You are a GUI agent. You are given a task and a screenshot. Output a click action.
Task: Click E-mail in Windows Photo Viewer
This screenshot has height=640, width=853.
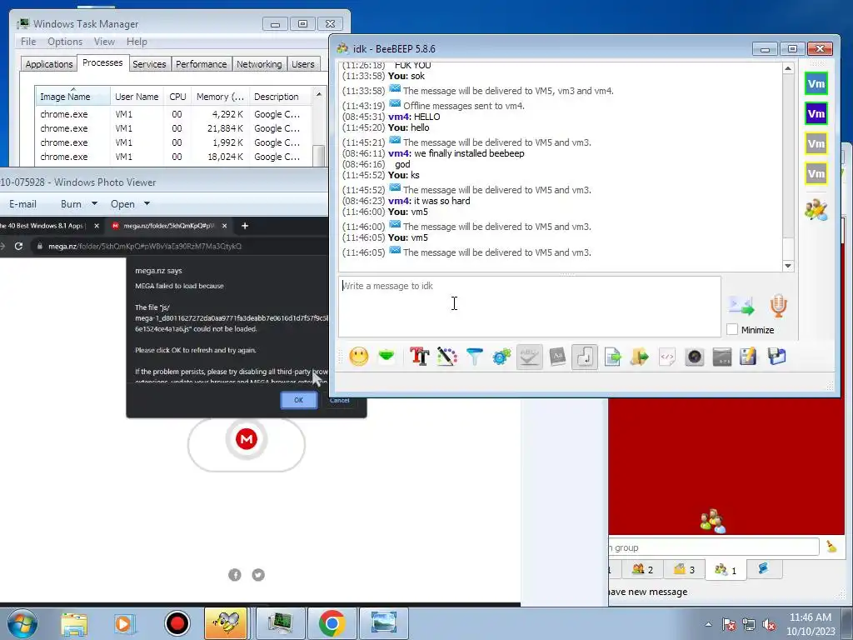point(22,204)
